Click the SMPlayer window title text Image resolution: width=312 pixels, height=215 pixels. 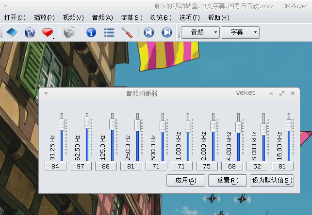(x=230, y=6)
